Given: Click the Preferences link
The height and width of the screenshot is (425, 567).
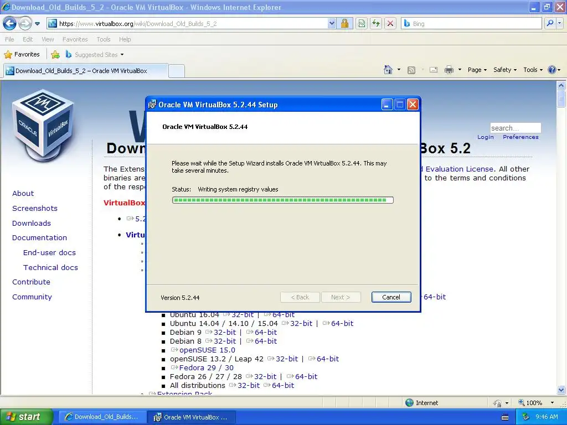Looking at the screenshot, I should tap(520, 137).
